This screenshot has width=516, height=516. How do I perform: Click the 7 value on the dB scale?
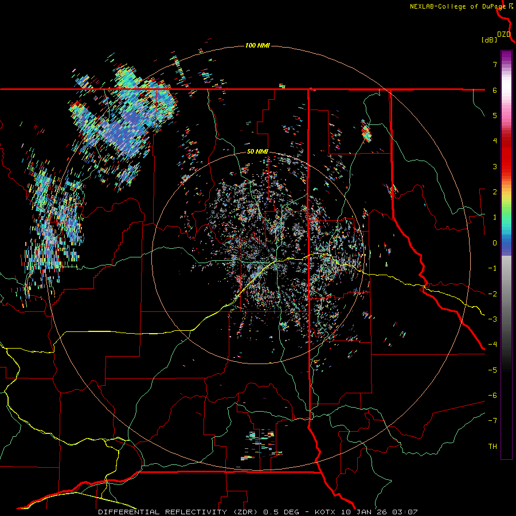tap(495, 64)
